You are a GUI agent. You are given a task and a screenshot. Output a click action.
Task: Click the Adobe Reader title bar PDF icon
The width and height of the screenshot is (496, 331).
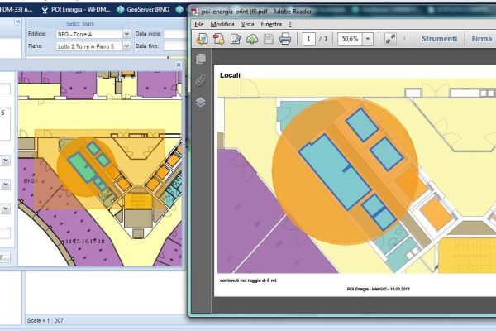point(195,12)
